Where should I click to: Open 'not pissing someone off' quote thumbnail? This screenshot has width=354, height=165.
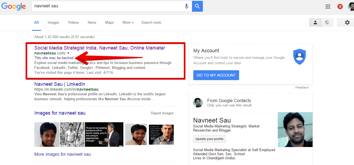pos(104,135)
